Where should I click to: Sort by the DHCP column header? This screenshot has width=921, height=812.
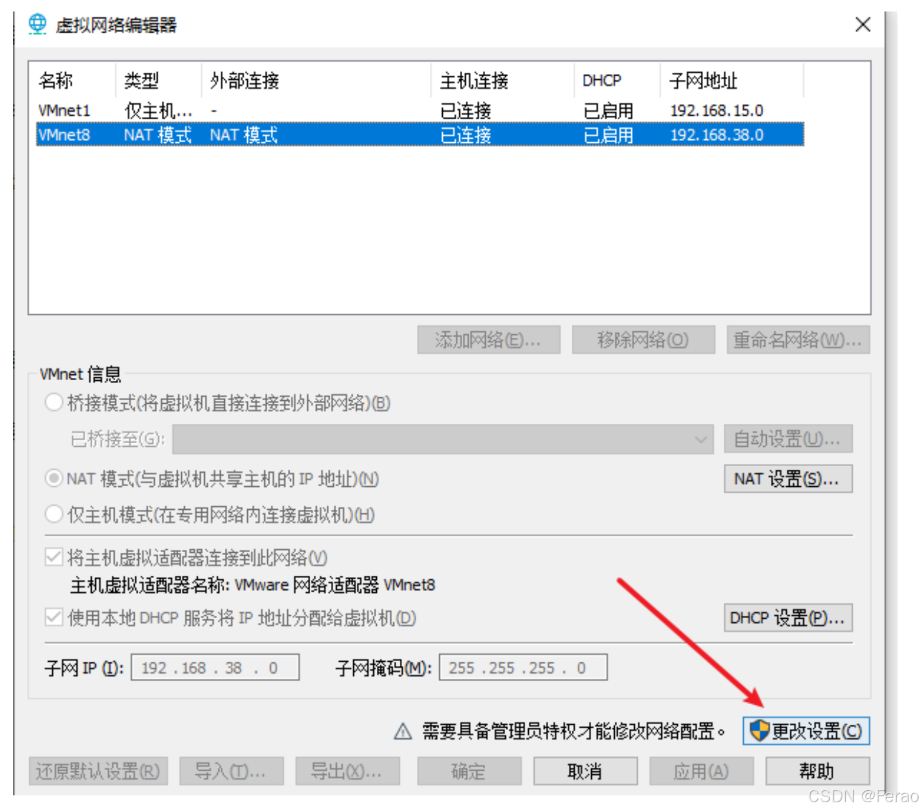click(x=617, y=80)
